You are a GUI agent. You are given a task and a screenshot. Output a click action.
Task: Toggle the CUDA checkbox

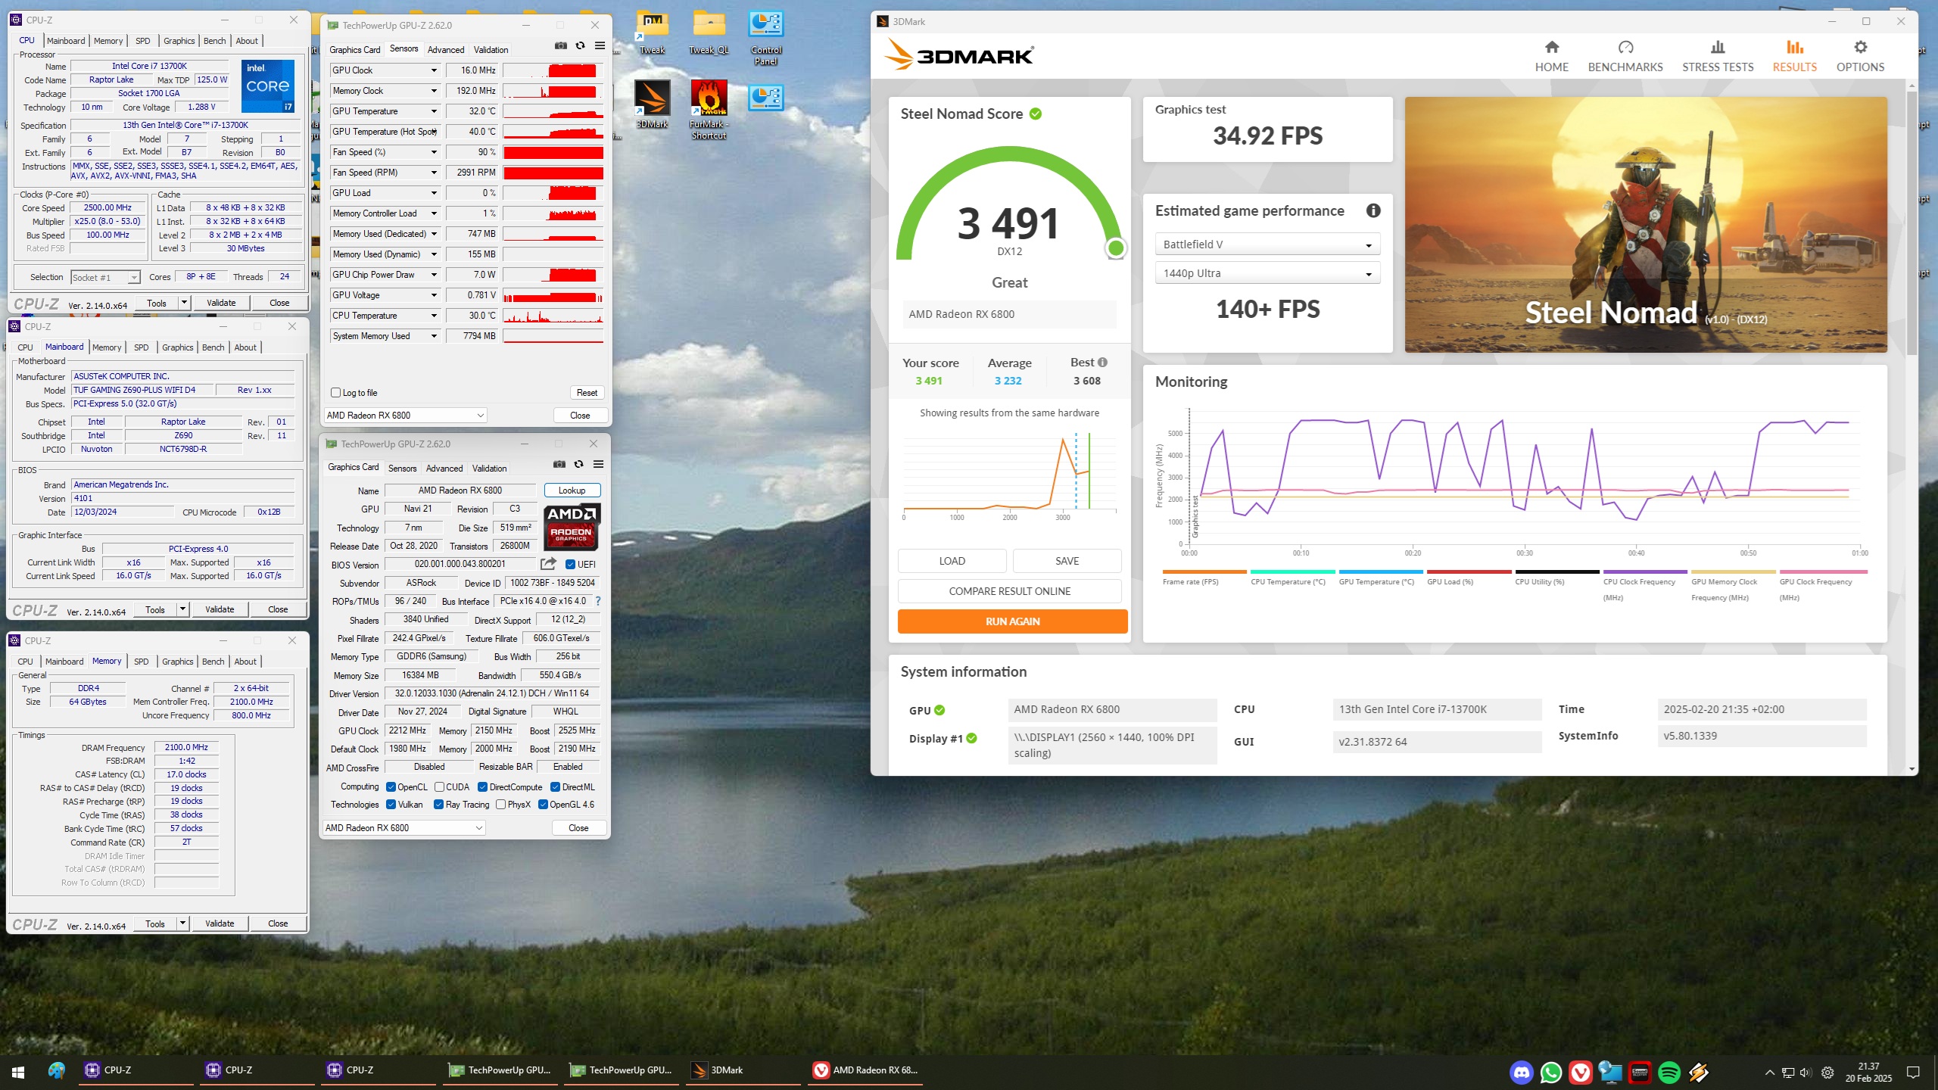(x=439, y=787)
